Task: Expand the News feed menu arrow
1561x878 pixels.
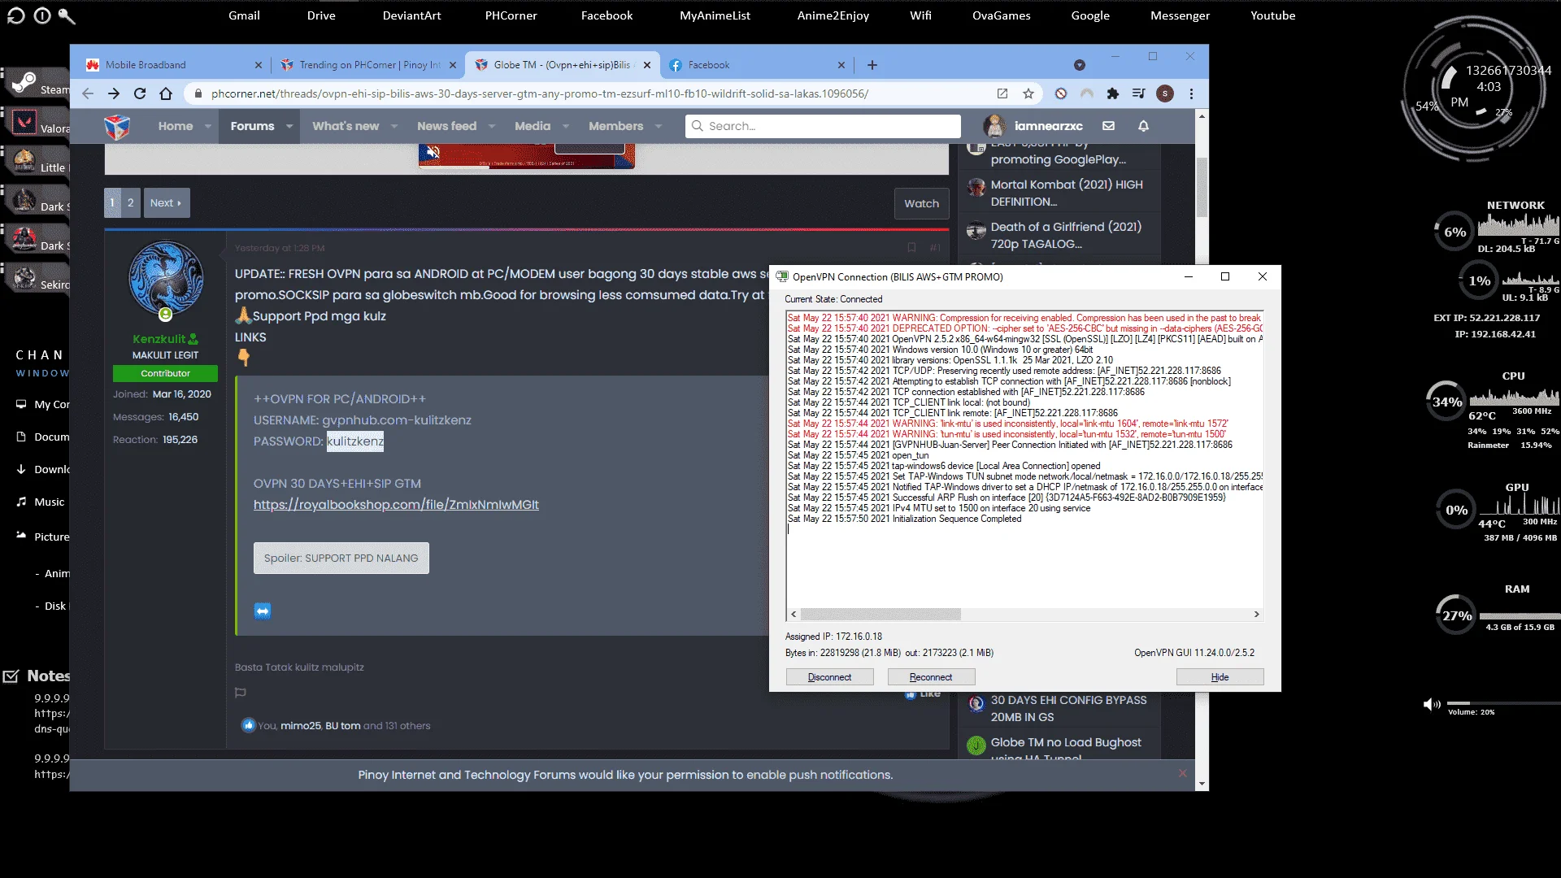Action: point(492,126)
